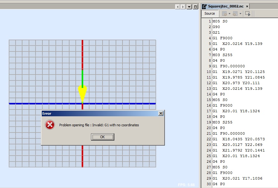Image resolution: width=278 pixels, height=188 pixels.
Task: Go back to last edit icon
Action: pyautogui.click(x=224, y=13)
